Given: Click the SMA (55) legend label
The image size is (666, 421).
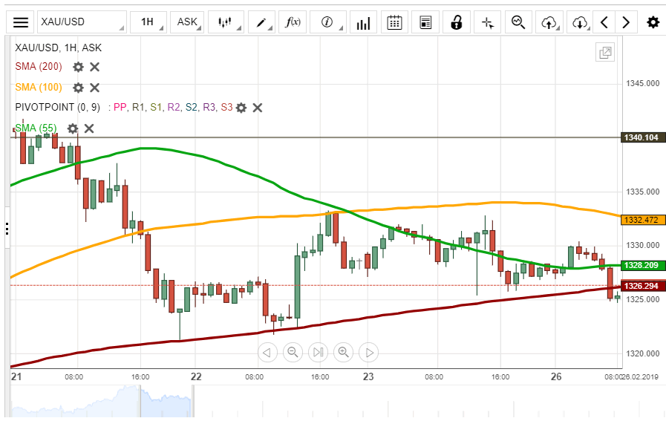Looking at the screenshot, I should [x=36, y=128].
